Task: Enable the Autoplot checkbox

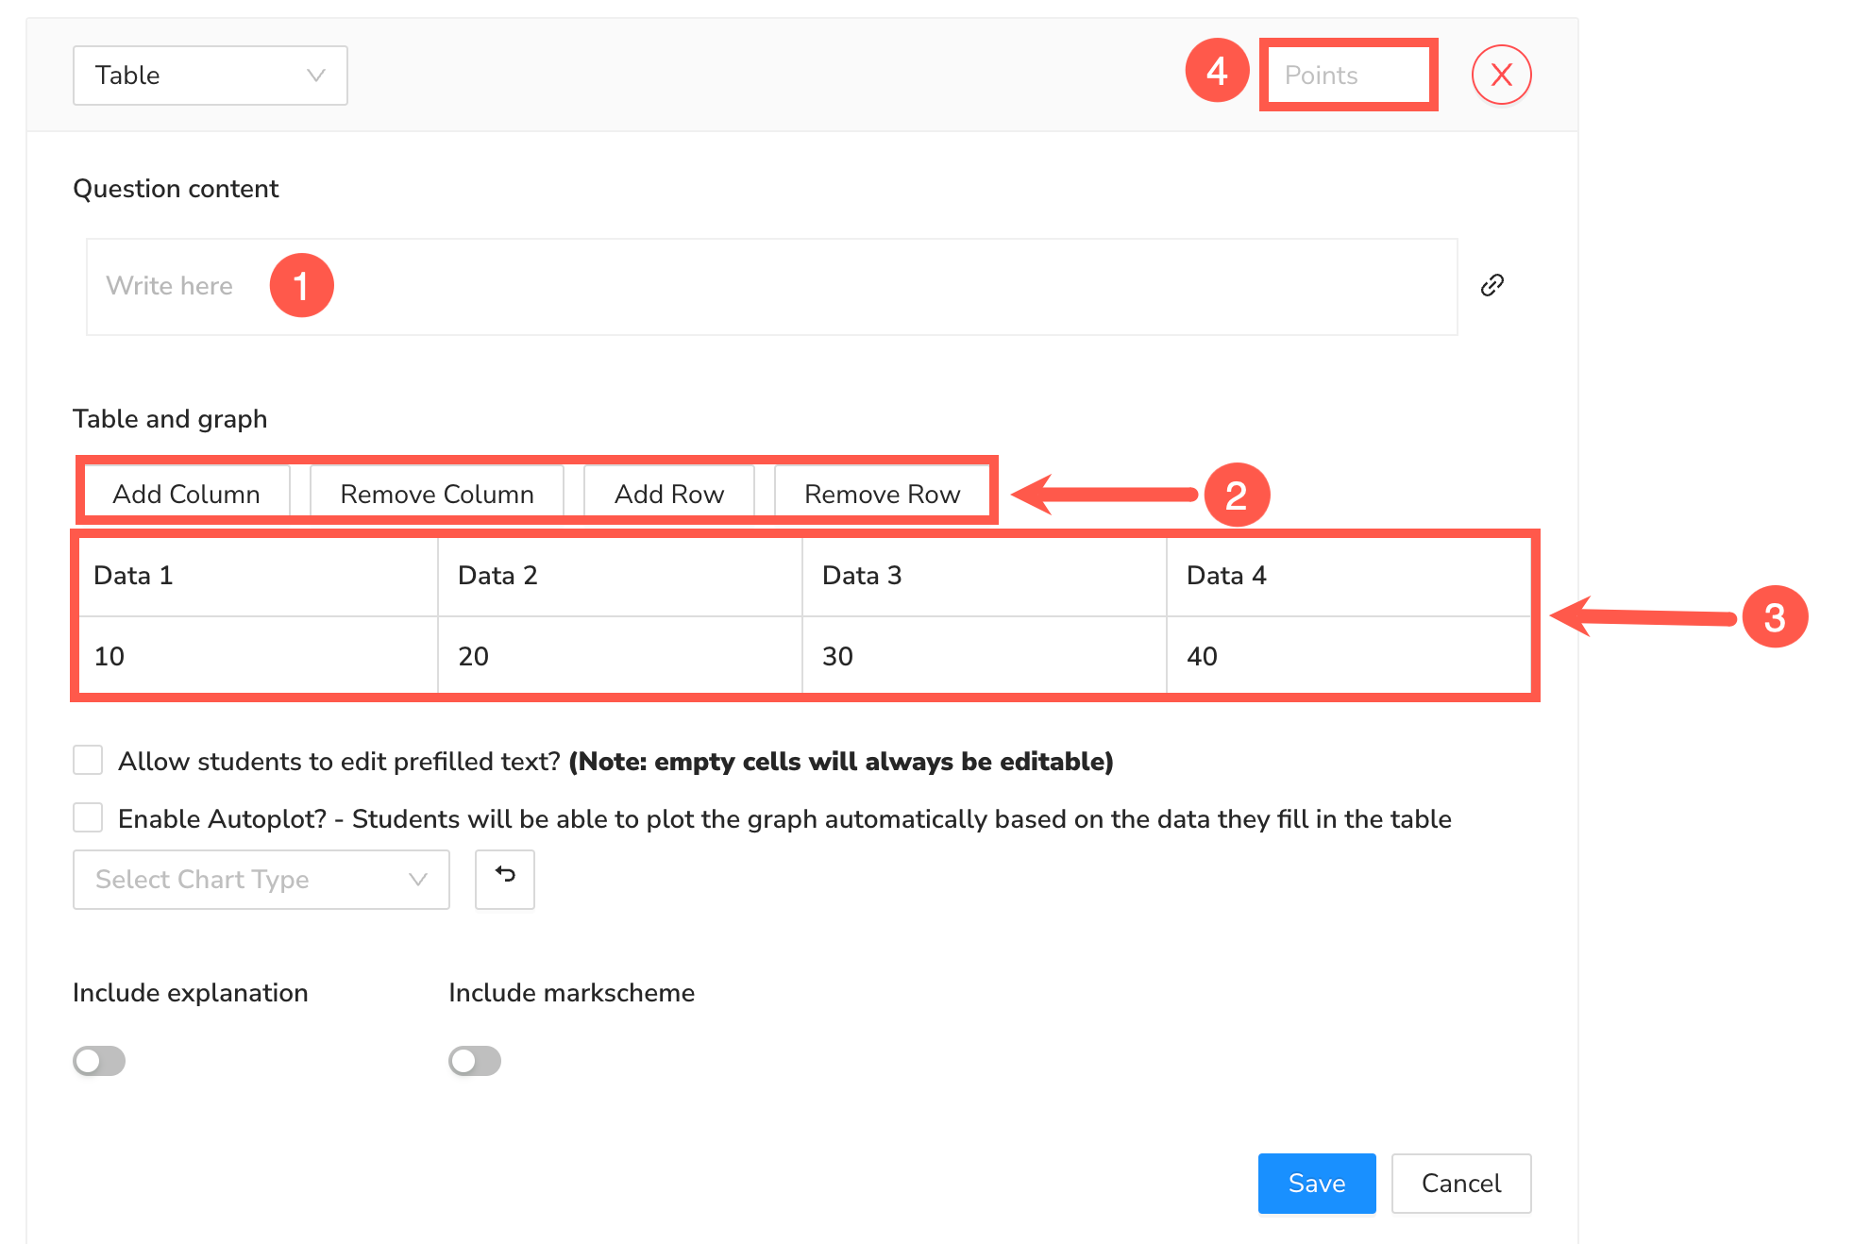Action: [88, 817]
